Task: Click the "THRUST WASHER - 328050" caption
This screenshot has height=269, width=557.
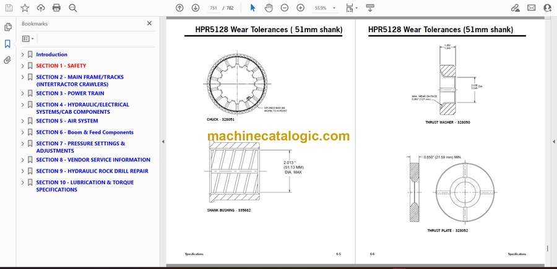Action: (x=447, y=122)
